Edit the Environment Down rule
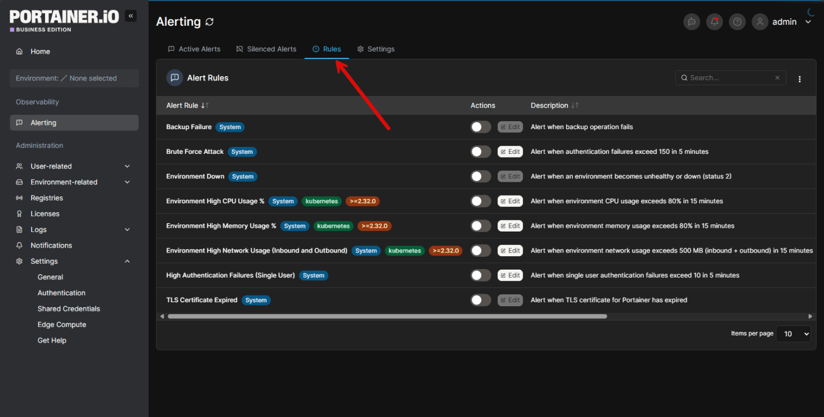This screenshot has height=417, width=824. [x=510, y=176]
